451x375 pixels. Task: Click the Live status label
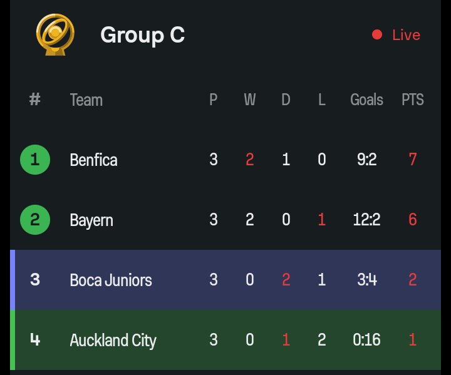(406, 35)
